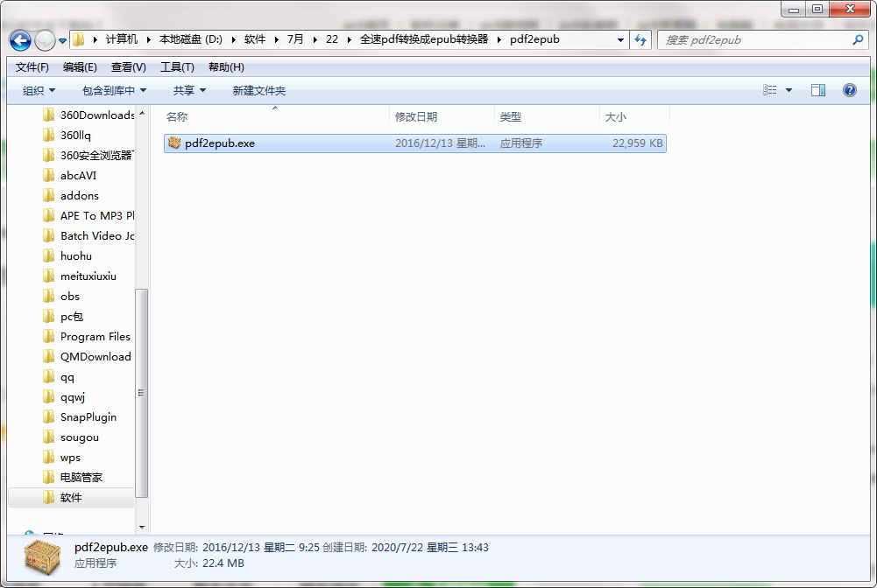
Task: Click the large pdf2epub icon in details pane
Action: [x=43, y=556]
